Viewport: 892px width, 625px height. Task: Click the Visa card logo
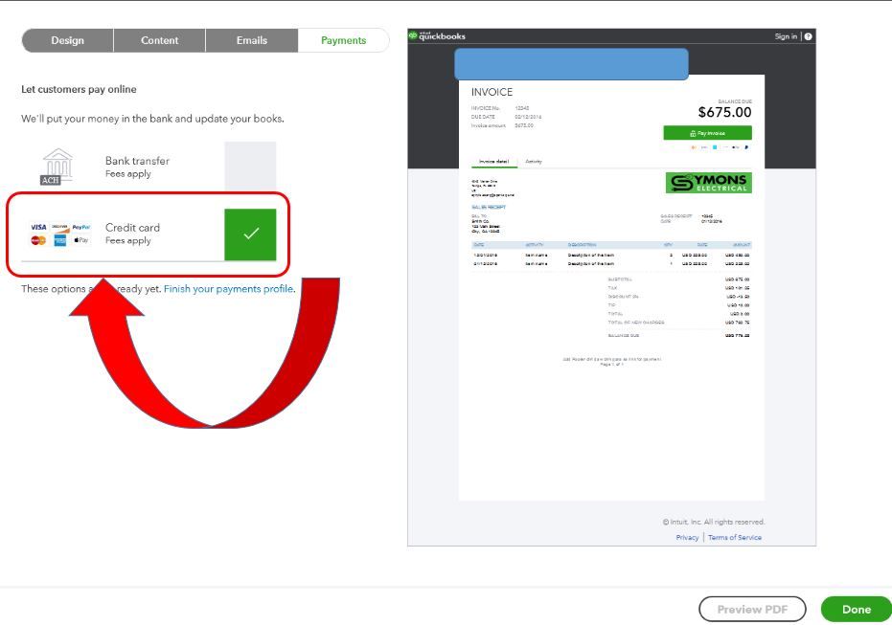(x=38, y=227)
